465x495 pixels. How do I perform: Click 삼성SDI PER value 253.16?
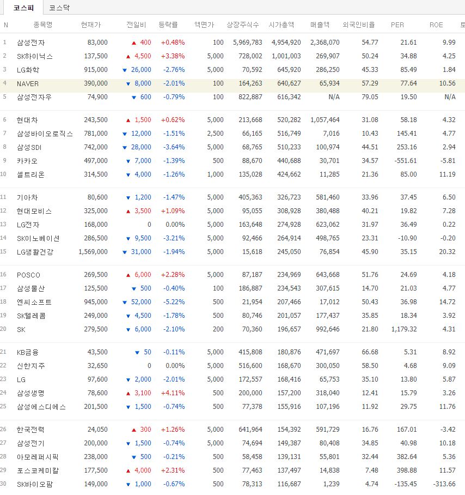(x=407, y=147)
